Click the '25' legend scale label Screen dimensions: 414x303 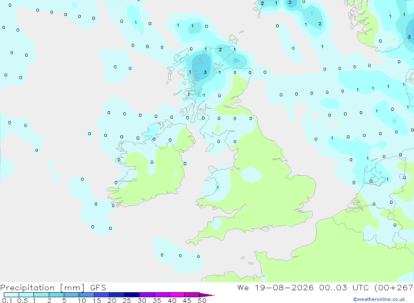[x=127, y=301]
